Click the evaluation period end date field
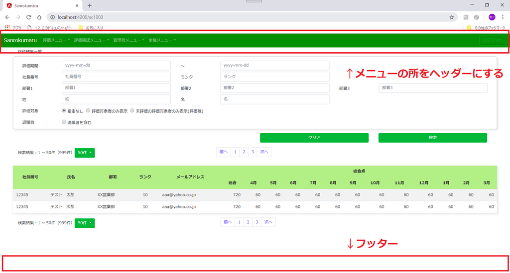Viewport: 510px width, 273px height. (x=274, y=65)
